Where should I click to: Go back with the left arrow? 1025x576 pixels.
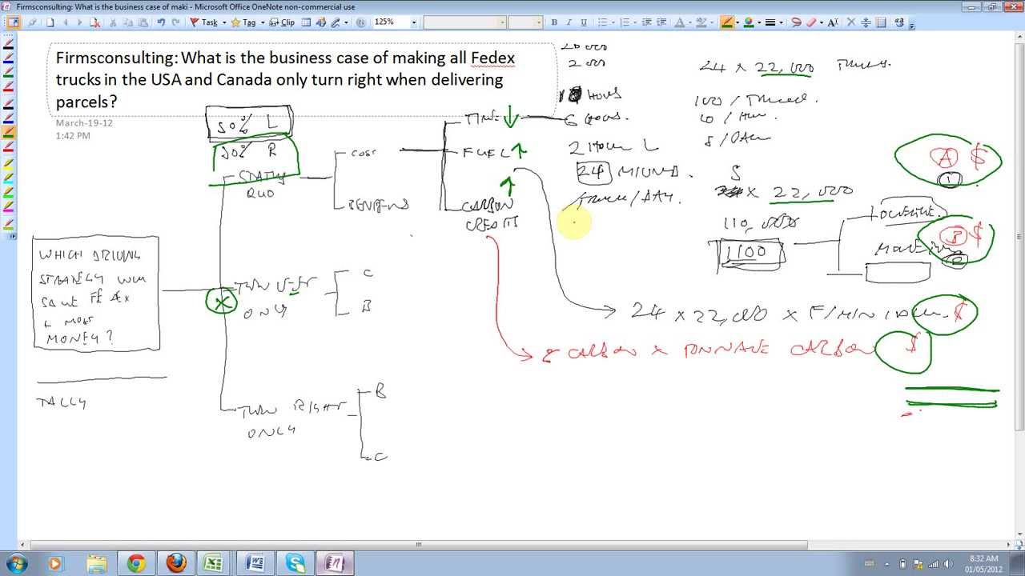point(66,22)
